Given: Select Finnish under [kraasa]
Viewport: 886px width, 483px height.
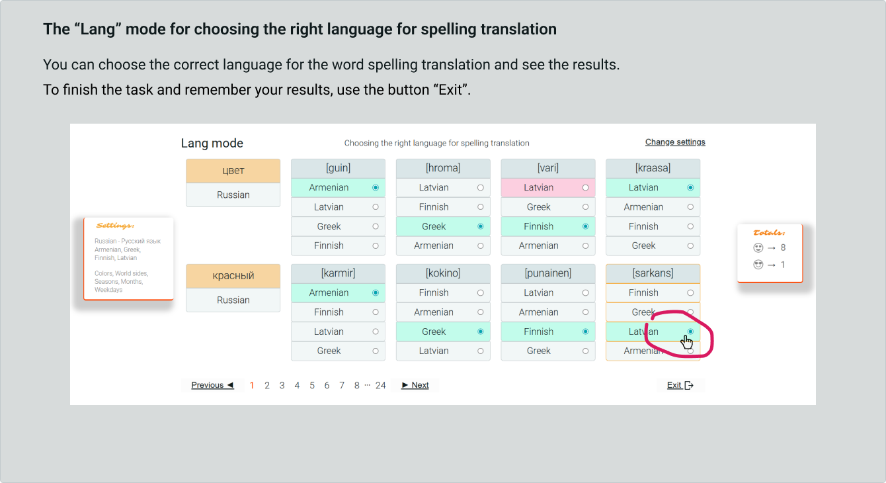Looking at the screenshot, I should (x=653, y=226).
